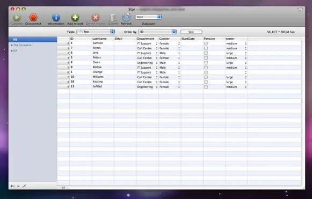
Task: Expand The Escapers sidebar item
Action: pyautogui.click(x=12, y=45)
